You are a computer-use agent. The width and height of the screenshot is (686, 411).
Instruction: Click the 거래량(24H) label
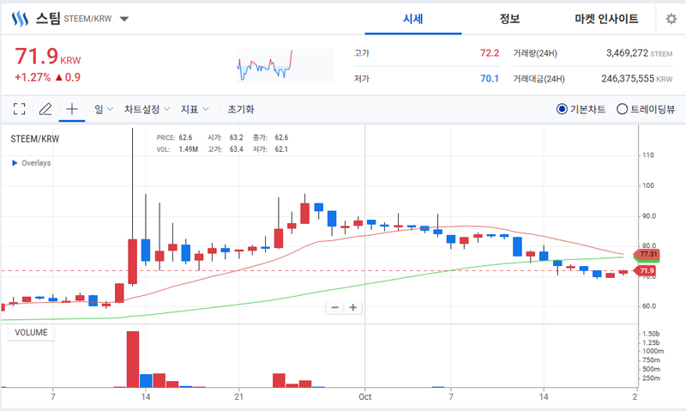point(535,53)
